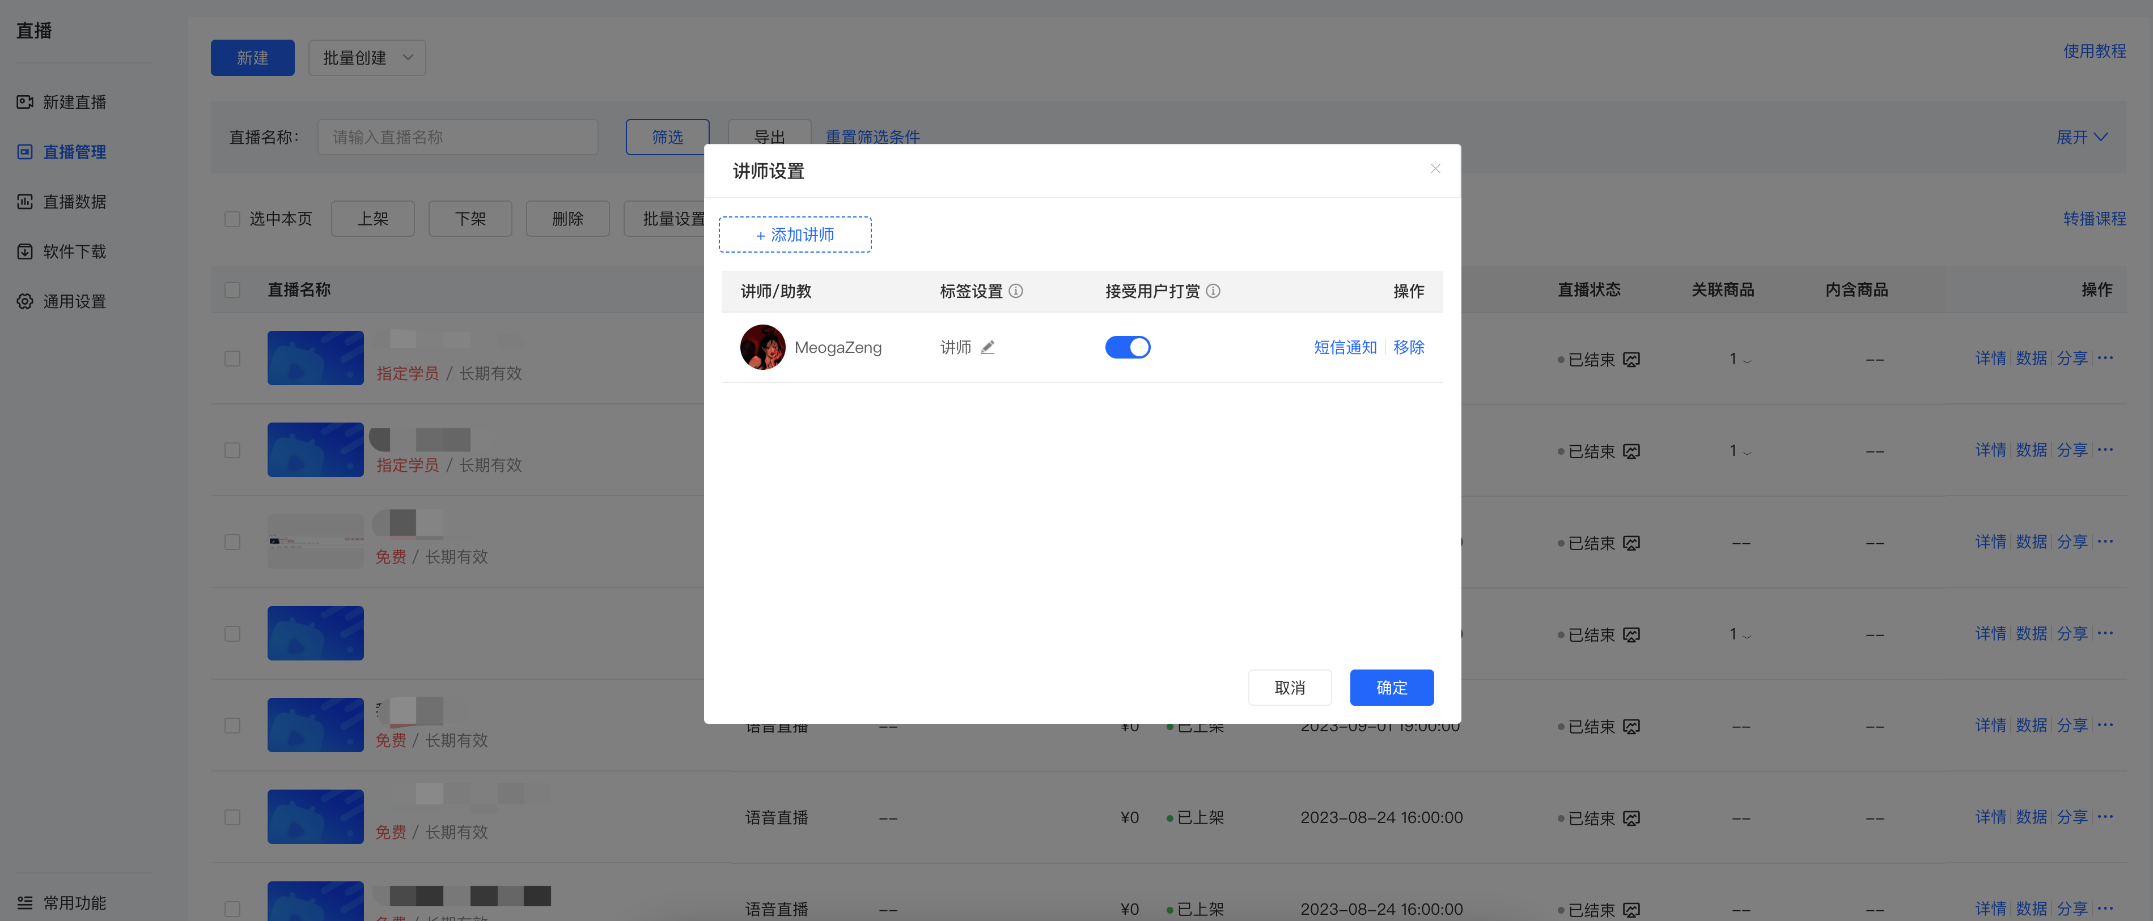This screenshot has height=921, width=2153.
Task: Edit the 讲师 tag with pencil icon
Action: point(987,347)
